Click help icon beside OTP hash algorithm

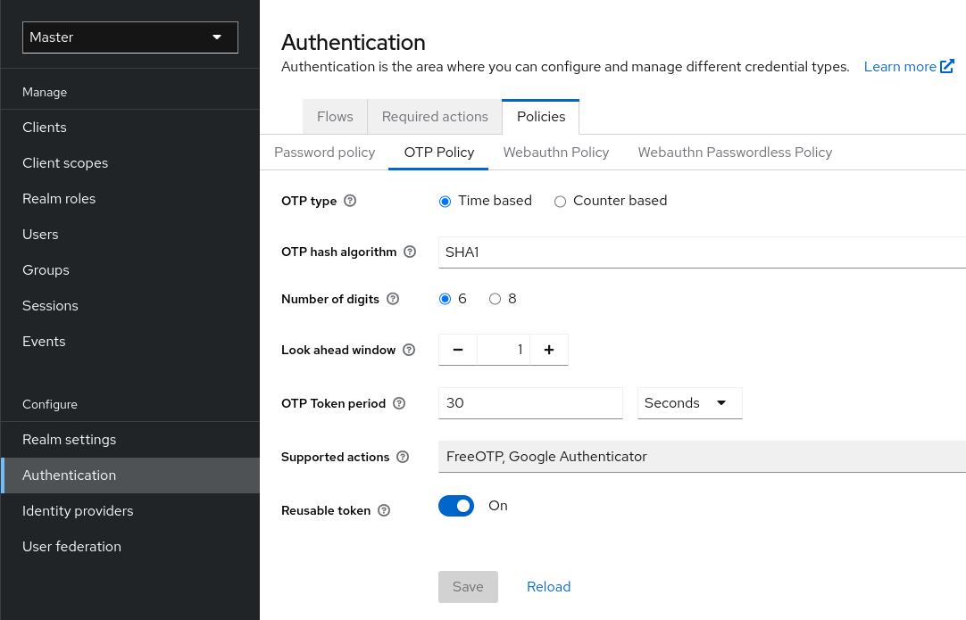410,252
